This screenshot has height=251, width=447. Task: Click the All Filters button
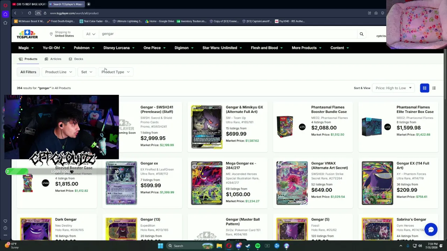tap(28, 72)
